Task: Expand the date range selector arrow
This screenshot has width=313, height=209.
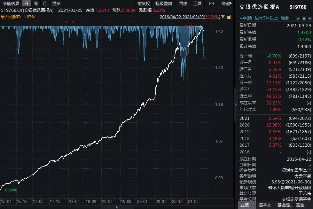Action: click(x=222, y=17)
